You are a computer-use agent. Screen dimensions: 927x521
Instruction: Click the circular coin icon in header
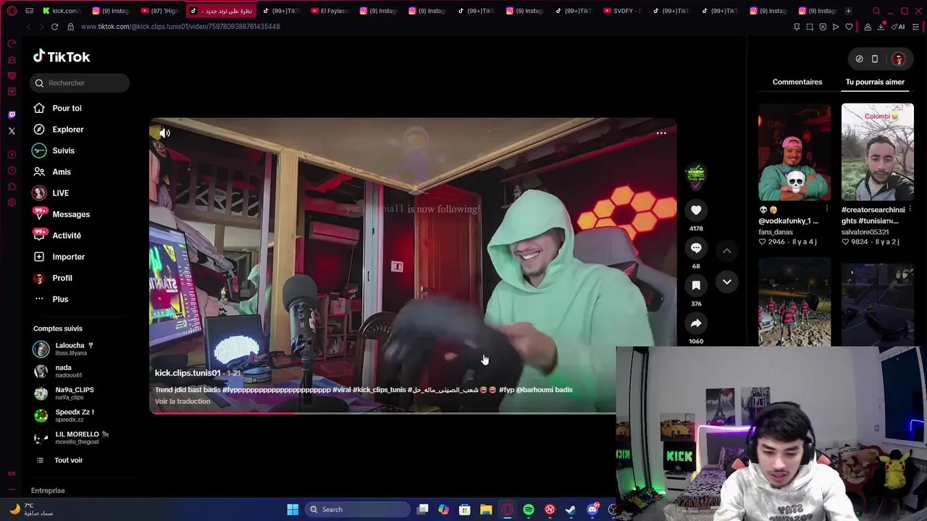[x=859, y=59]
